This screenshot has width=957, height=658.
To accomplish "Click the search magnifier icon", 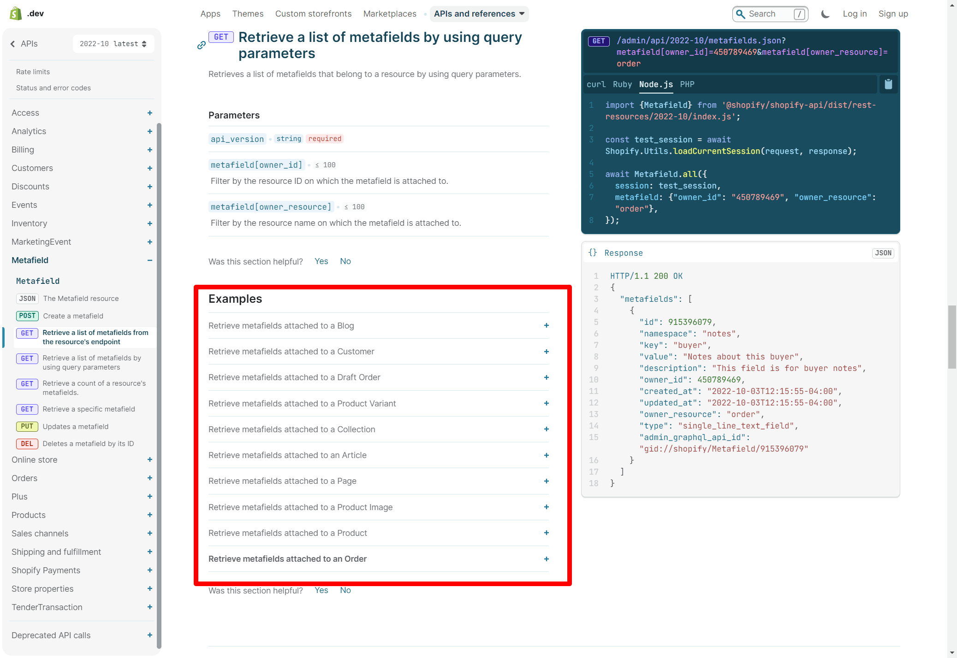I will click(741, 14).
